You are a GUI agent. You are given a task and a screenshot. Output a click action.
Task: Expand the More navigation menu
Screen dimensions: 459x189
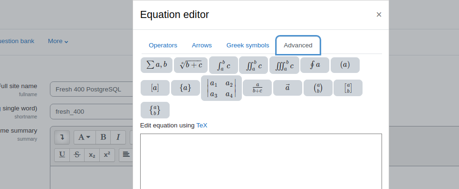[x=58, y=41]
